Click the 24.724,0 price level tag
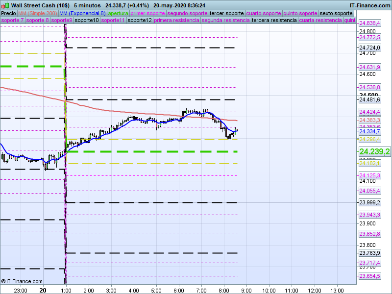This screenshot has height=294, width=392. 369,48
